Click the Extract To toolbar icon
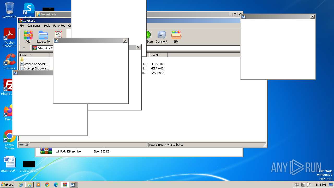Image resolution: width=334 pixels, height=188 pixels. tap(43, 37)
